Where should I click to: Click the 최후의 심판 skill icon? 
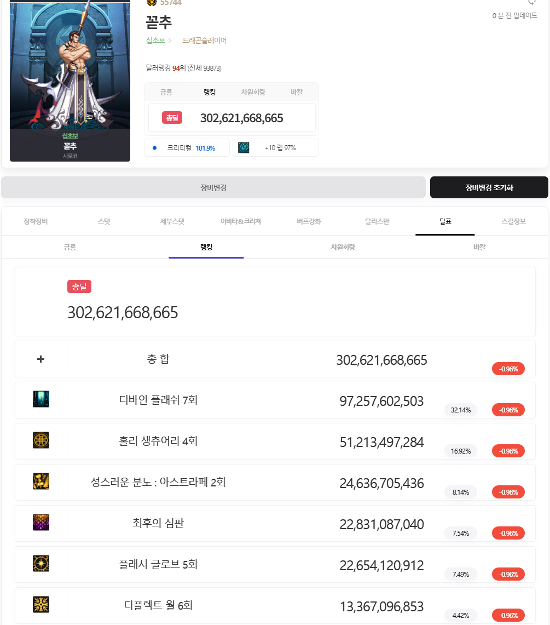(41, 523)
